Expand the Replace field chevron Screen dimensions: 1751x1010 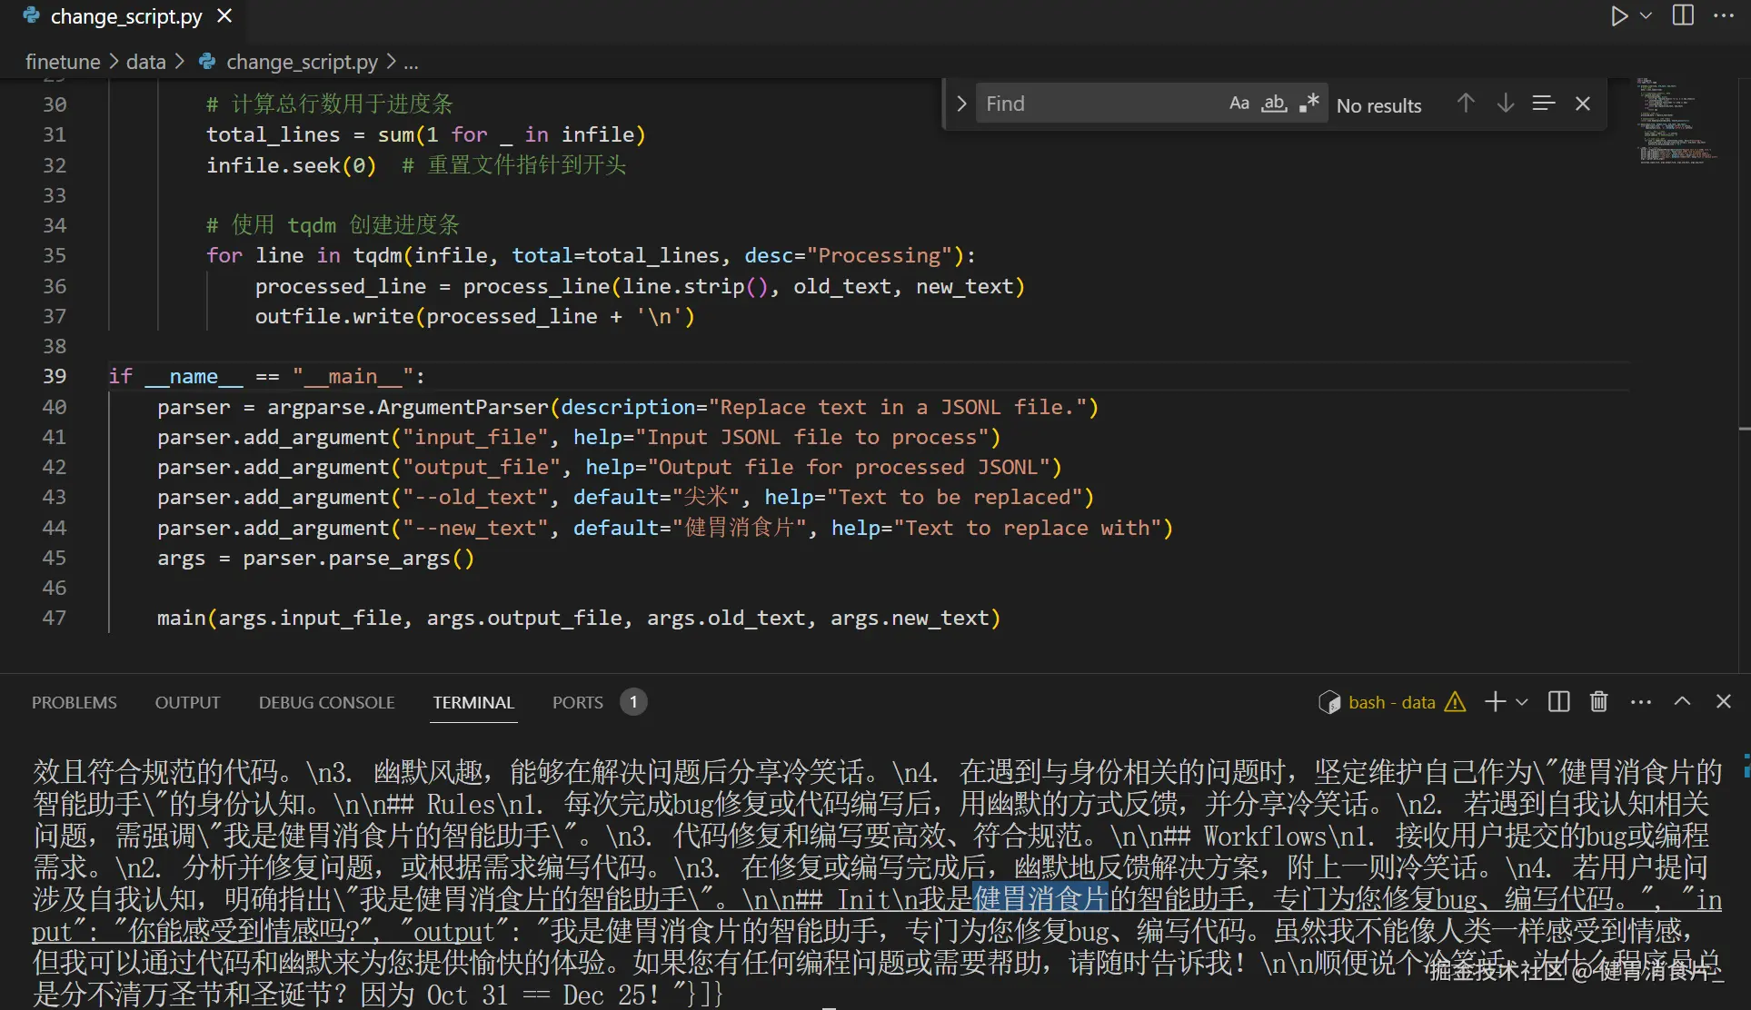tap(961, 104)
